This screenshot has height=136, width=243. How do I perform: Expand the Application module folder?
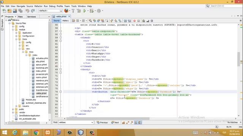[x=16, y=33]
